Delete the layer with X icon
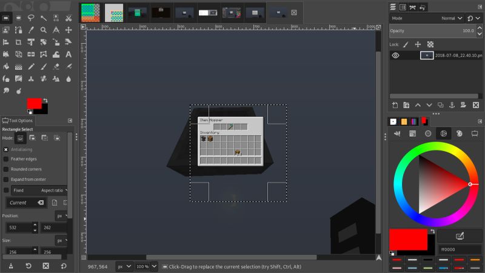 (x=476, y=105)
